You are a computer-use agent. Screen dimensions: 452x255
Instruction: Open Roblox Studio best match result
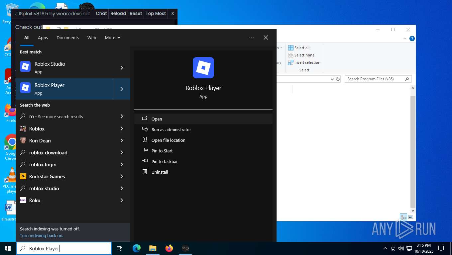pyautogui.click(x=65, y=68)
